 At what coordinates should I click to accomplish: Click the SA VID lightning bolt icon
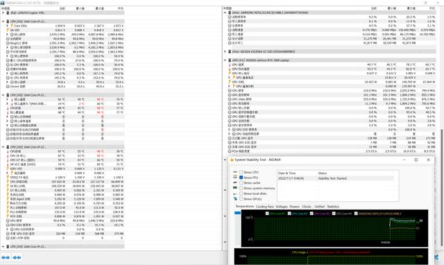[x=8, y=30]
